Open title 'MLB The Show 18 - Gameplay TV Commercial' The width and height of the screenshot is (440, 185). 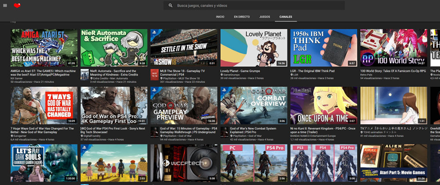click(182, 73)
